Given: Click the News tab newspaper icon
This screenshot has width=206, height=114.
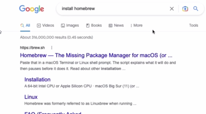Looking at the screenshot, I should pos(110,25).
